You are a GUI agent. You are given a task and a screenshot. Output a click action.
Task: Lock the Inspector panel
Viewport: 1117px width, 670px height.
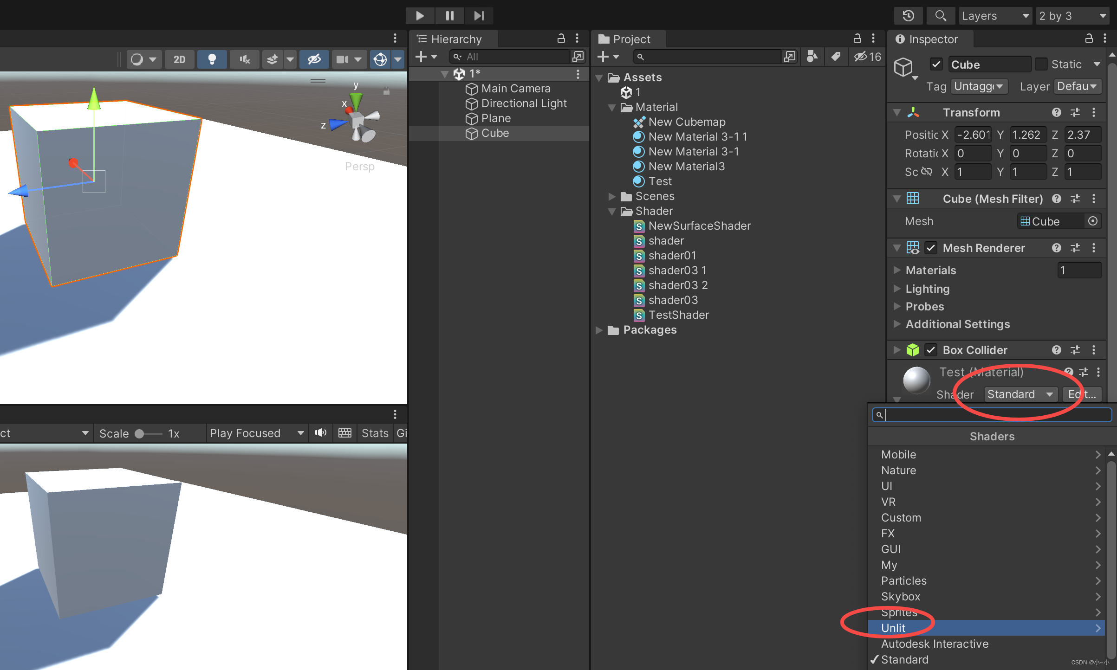tap(1089, 39)
